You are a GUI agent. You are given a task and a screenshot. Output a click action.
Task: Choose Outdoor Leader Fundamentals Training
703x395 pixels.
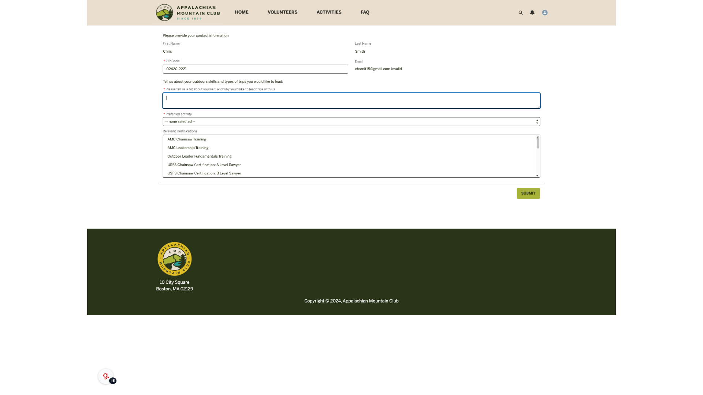tap(199, 156)
